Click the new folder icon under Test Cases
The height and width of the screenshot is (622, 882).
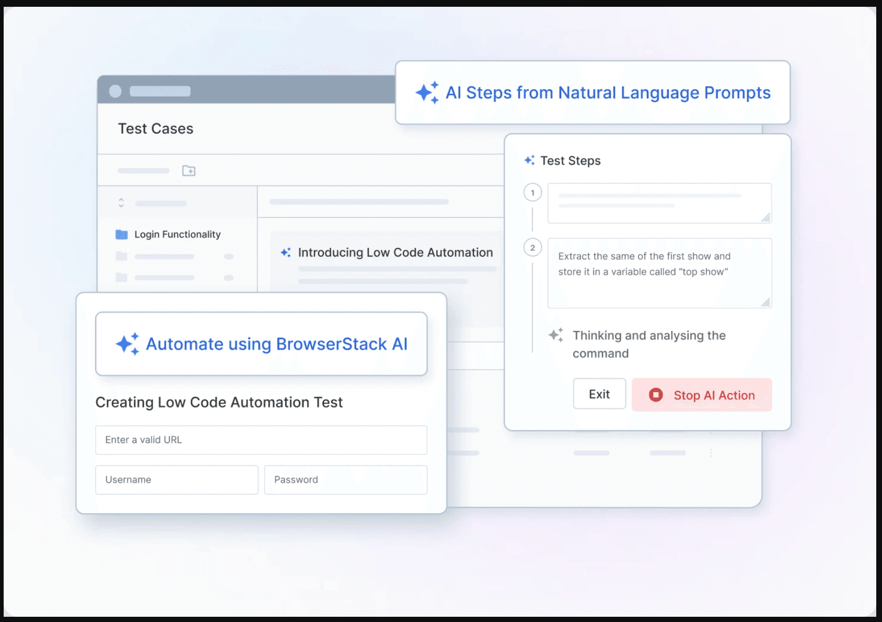[189, 171]
